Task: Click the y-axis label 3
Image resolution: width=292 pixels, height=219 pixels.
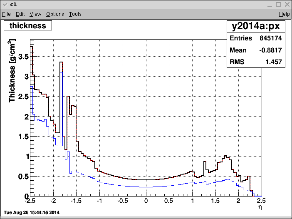Action: (x=27, y=77)
